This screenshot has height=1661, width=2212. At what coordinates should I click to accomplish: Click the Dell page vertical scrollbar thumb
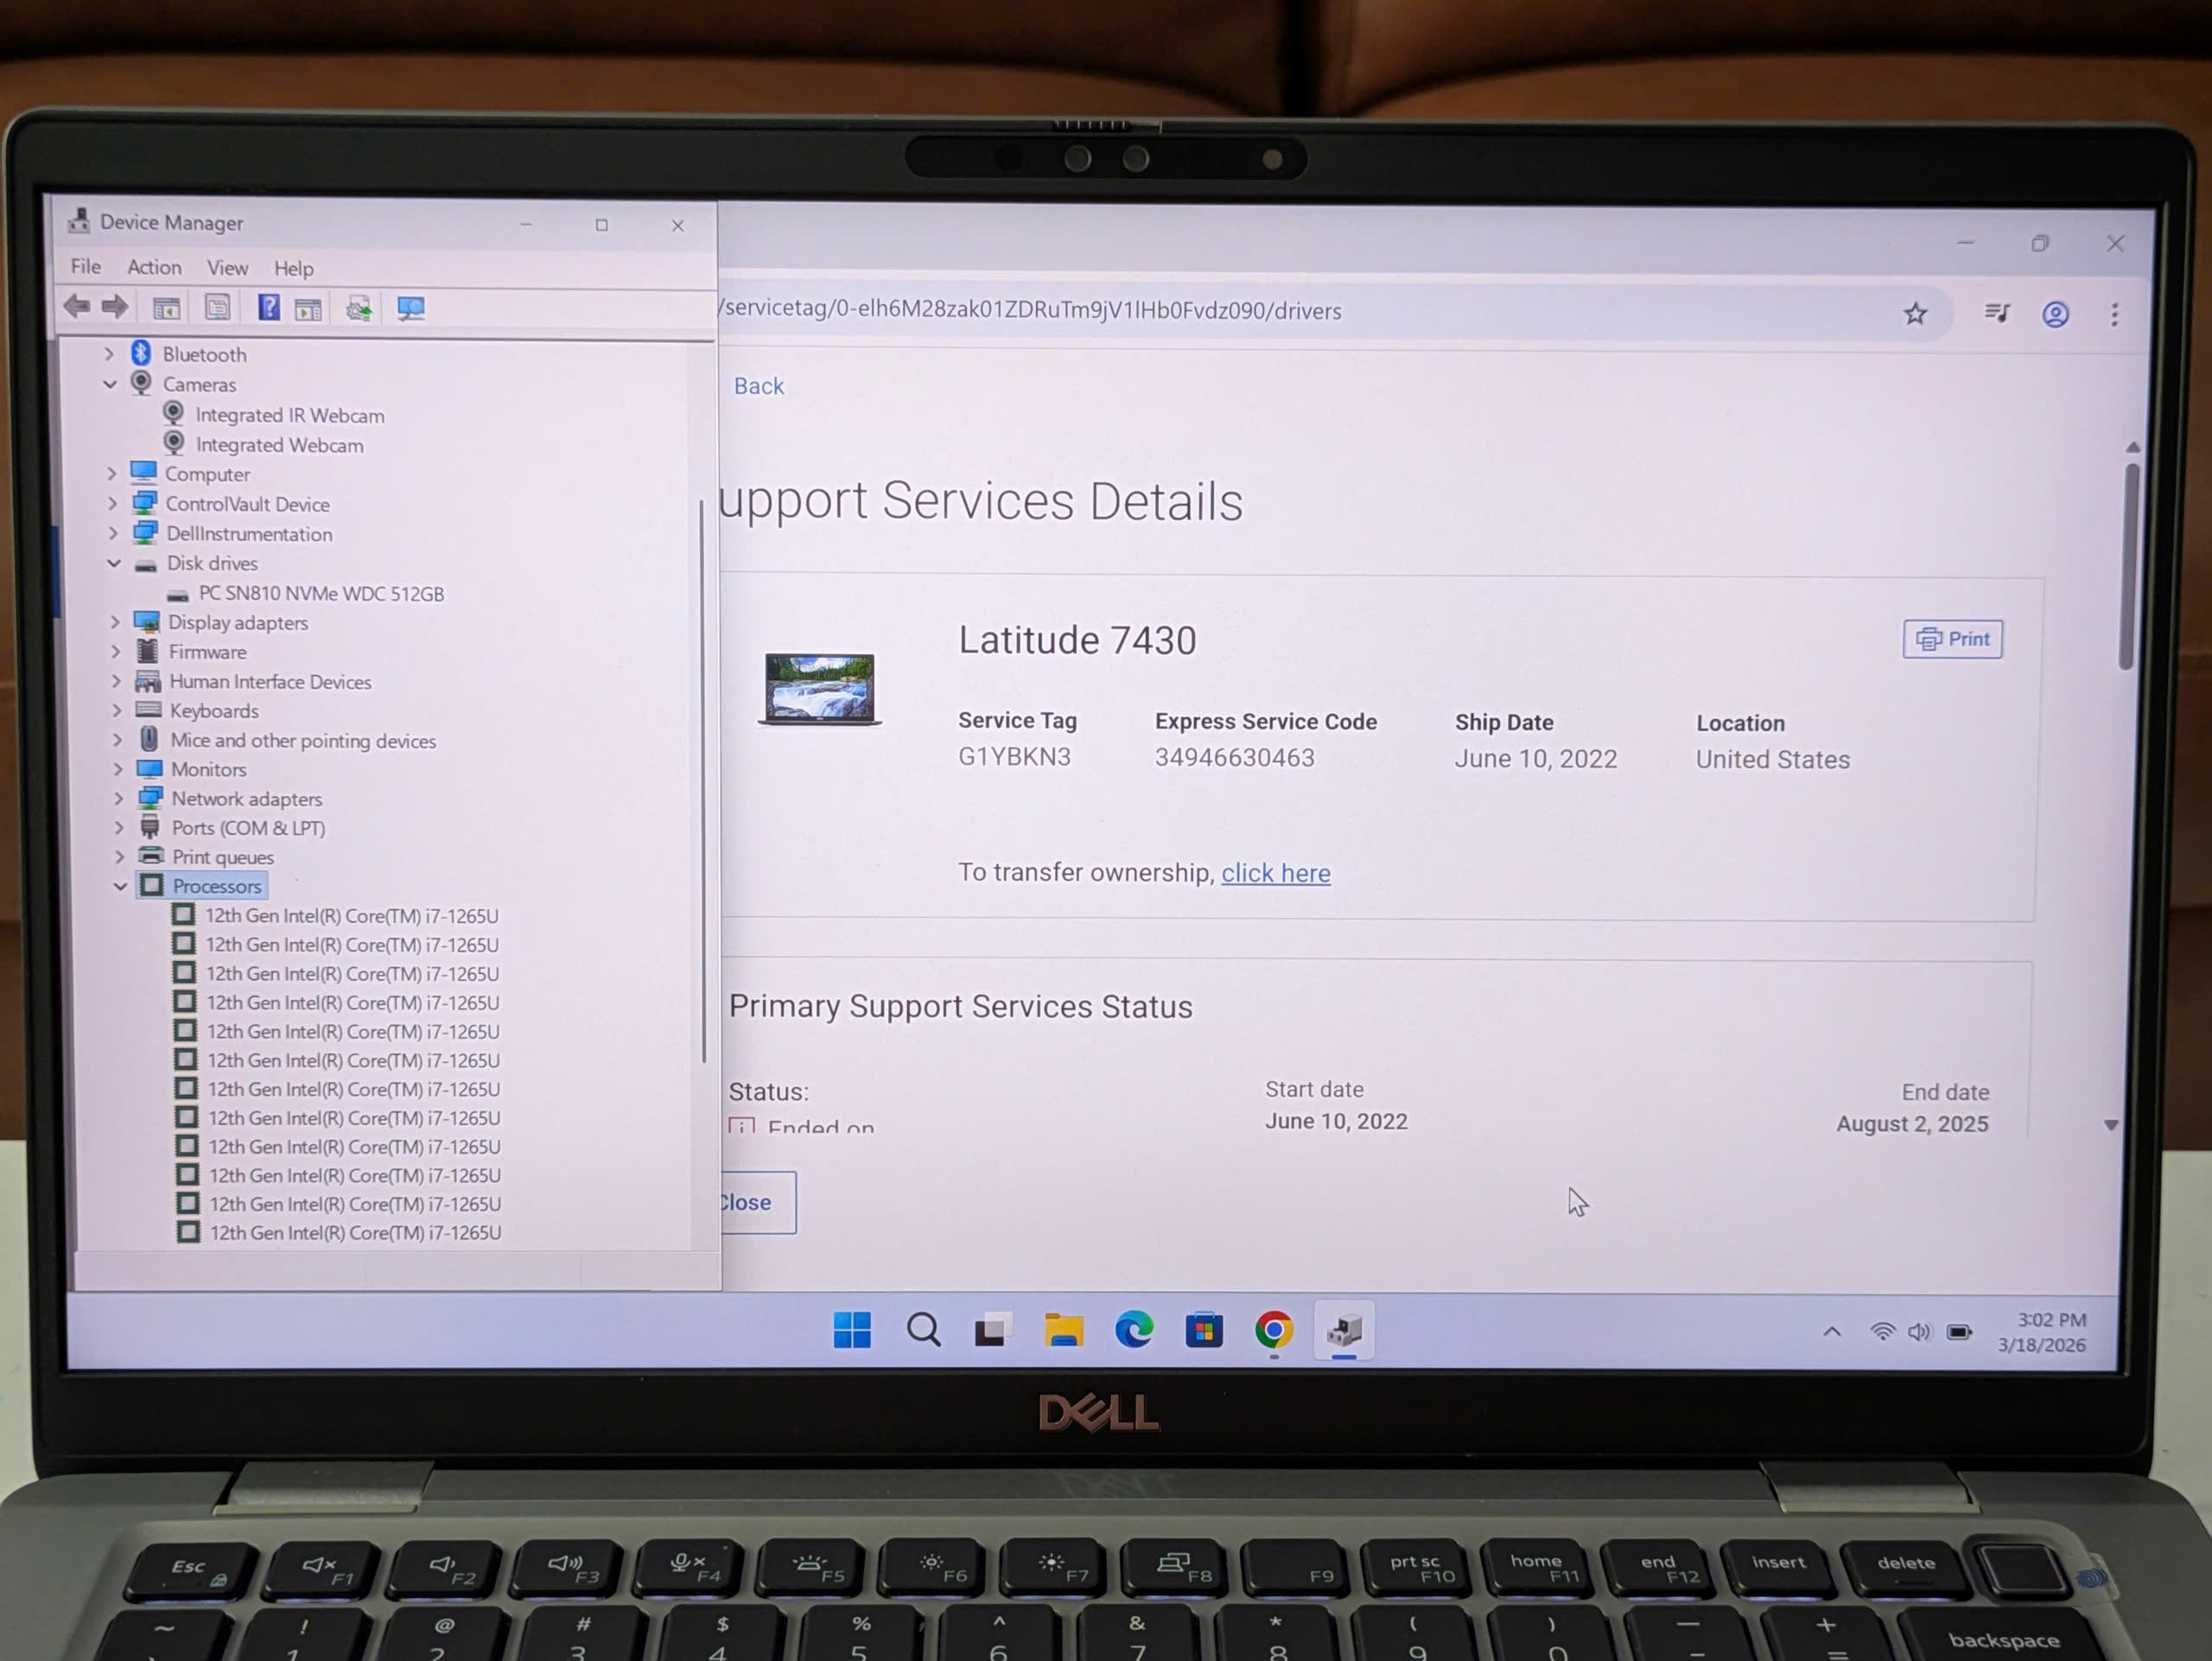pos(2127,565)
